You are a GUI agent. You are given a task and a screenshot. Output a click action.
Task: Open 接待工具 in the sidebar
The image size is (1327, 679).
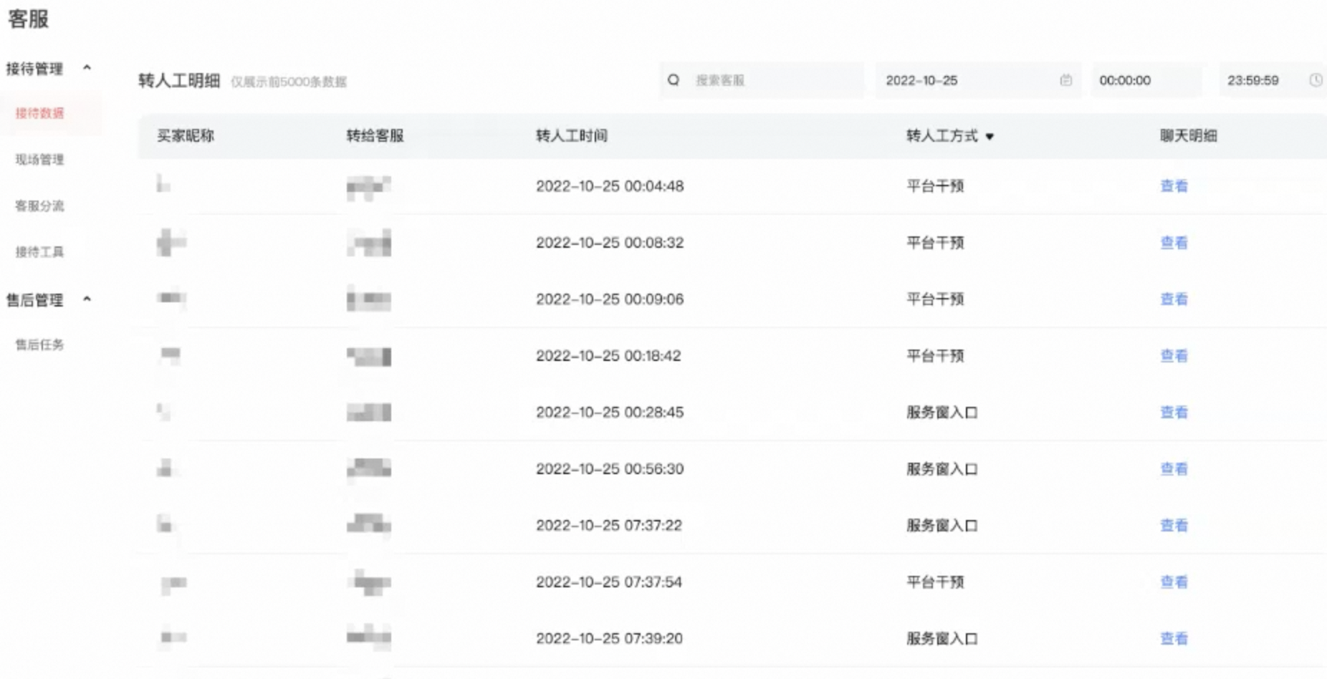click(x=39, y=251)
